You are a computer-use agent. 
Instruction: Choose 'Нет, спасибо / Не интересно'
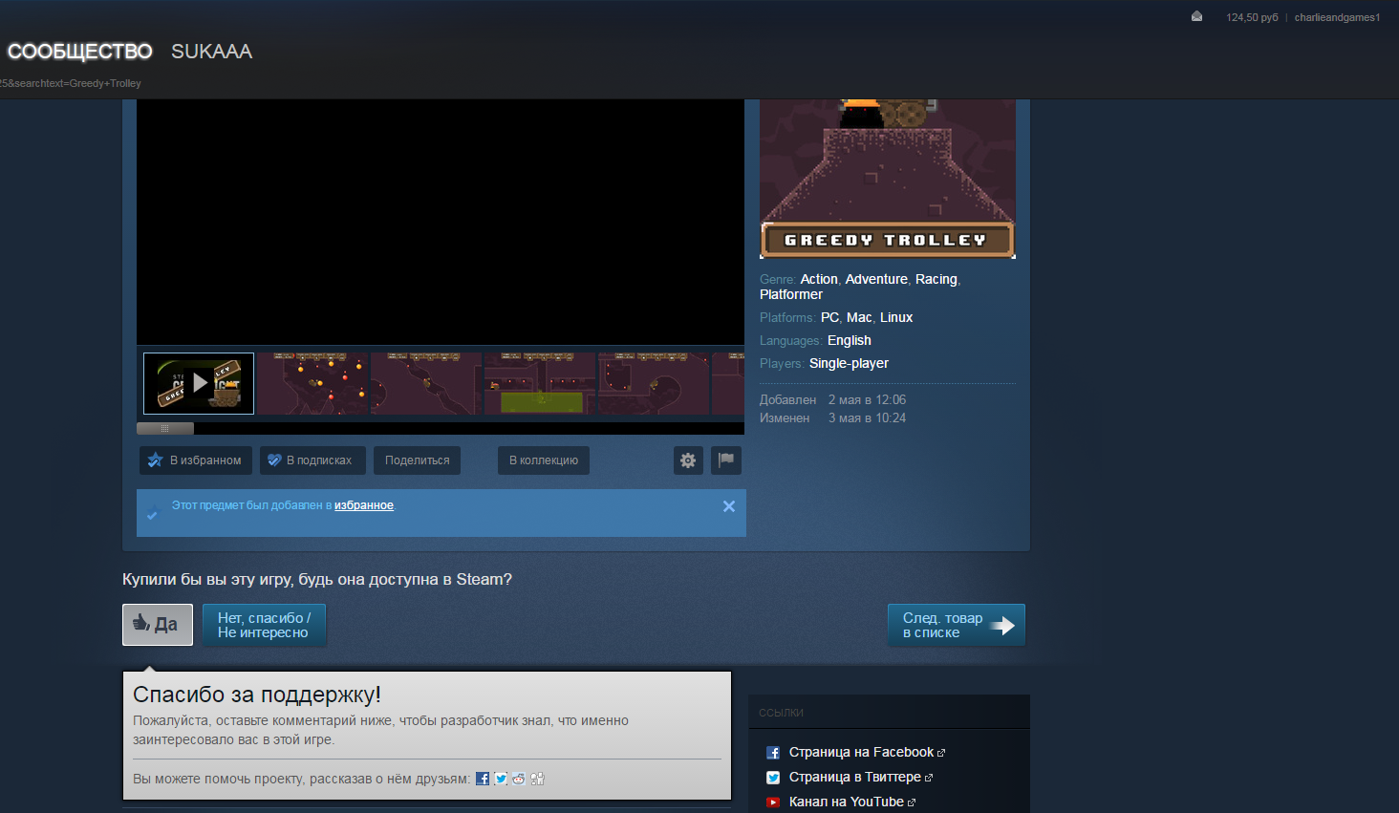(x=265, y=625)
